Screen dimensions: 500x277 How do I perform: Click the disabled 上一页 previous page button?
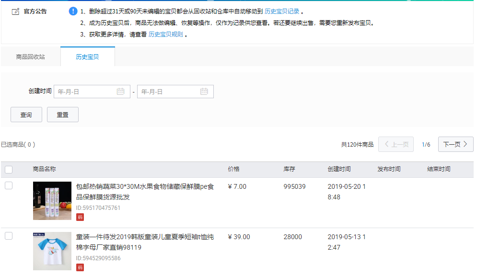tap(395, 144)
